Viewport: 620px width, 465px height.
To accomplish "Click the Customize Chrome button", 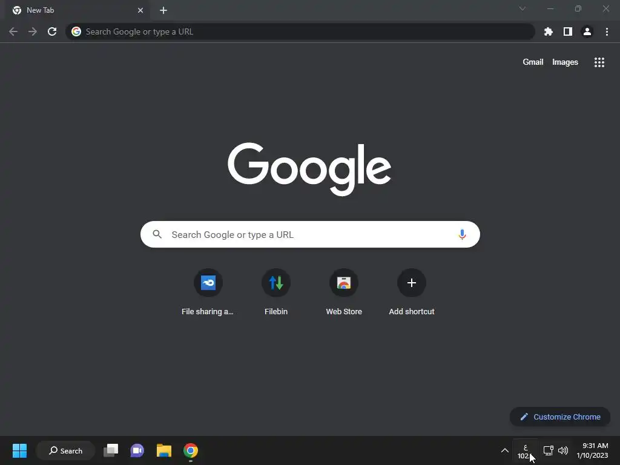I will tap(560, 417).
